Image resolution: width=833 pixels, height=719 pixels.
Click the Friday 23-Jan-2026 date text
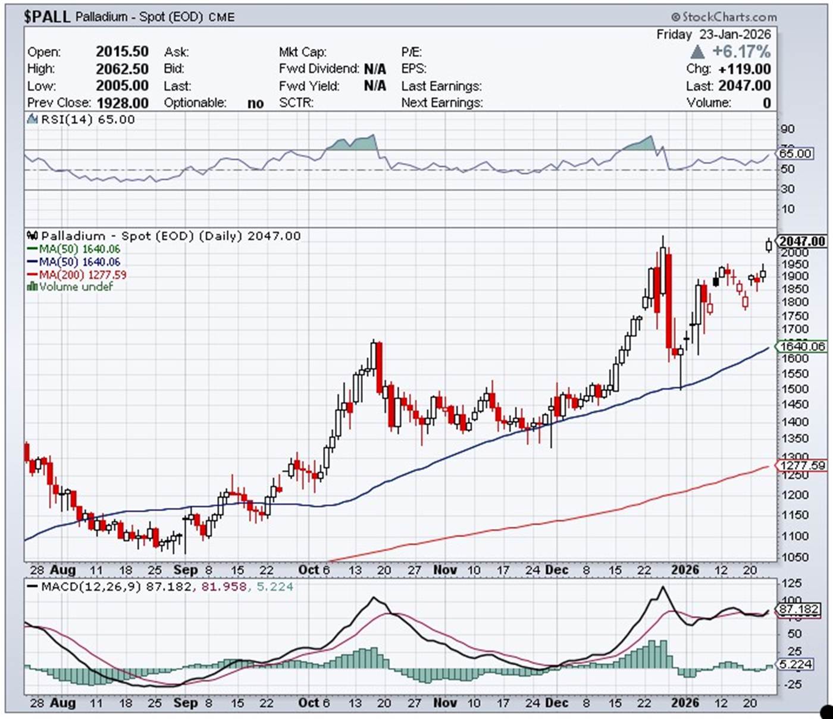click(713, 35)
